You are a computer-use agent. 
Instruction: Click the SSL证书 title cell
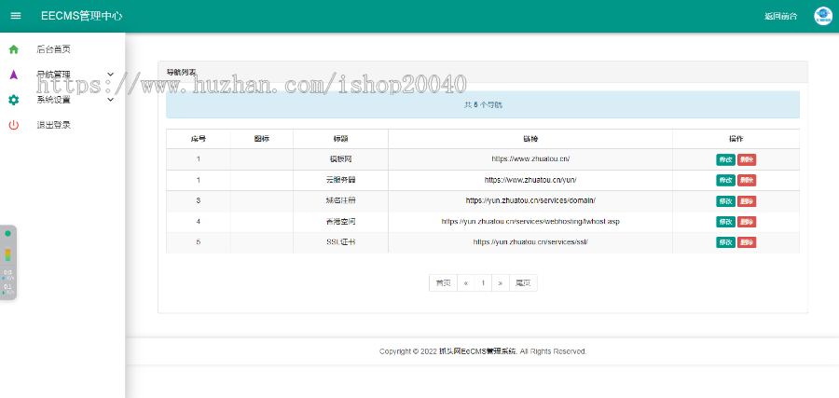tap(341, 241)
